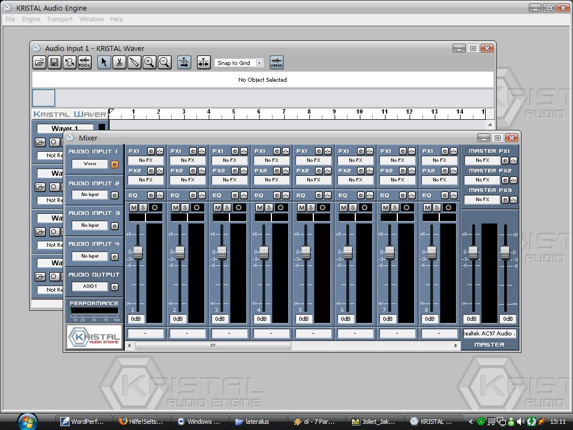Solo mixer channel 5
The height and width of the screenshot is (430, 573).
click(x=311, y=208)
